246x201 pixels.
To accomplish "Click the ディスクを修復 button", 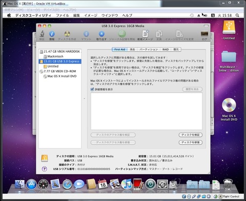I will coord(191,142).
